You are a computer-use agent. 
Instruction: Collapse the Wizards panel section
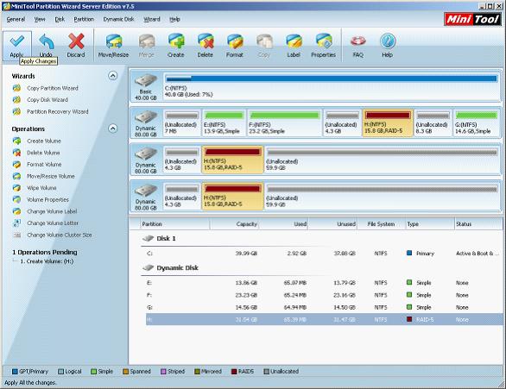pyautogui.click(x=112, y=76)
